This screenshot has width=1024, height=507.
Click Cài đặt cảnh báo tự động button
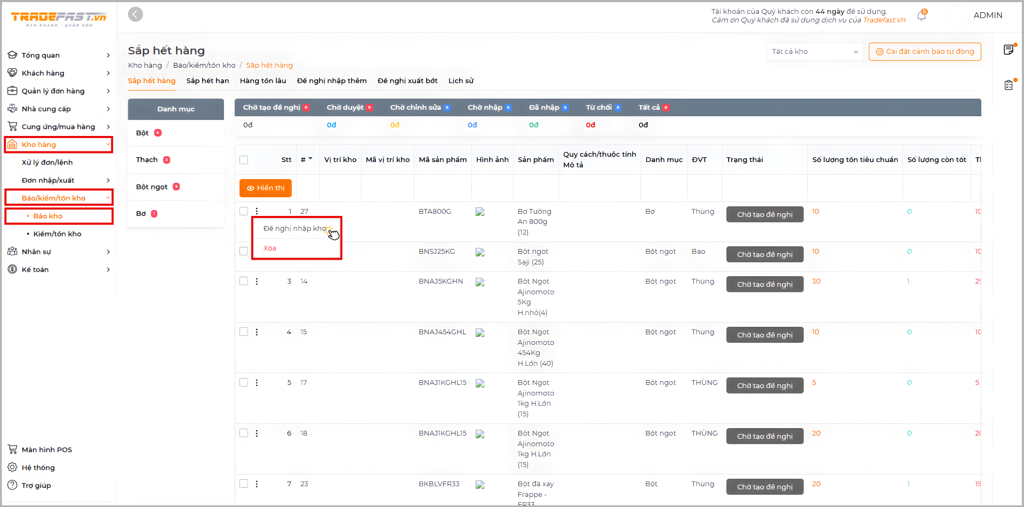[x=924, y=52]
